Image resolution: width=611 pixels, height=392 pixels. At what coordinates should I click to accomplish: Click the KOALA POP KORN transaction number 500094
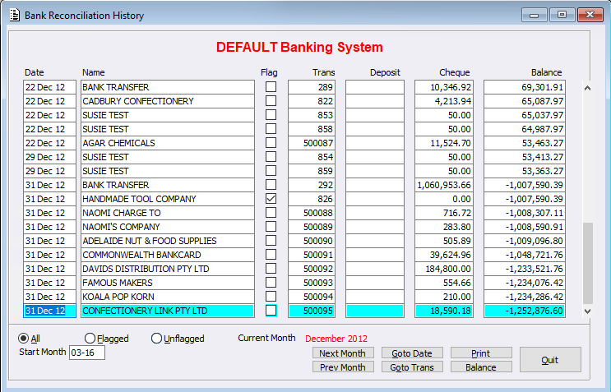(312, 297)
